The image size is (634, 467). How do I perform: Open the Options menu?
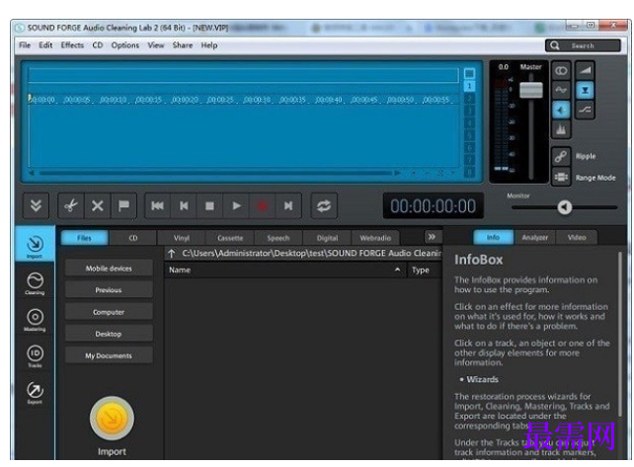(125, 44)
